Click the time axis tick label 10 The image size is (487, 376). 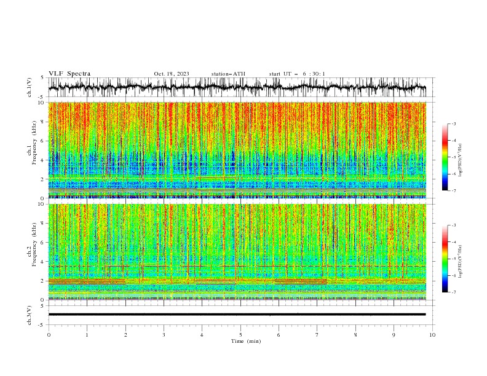[432, 335]
